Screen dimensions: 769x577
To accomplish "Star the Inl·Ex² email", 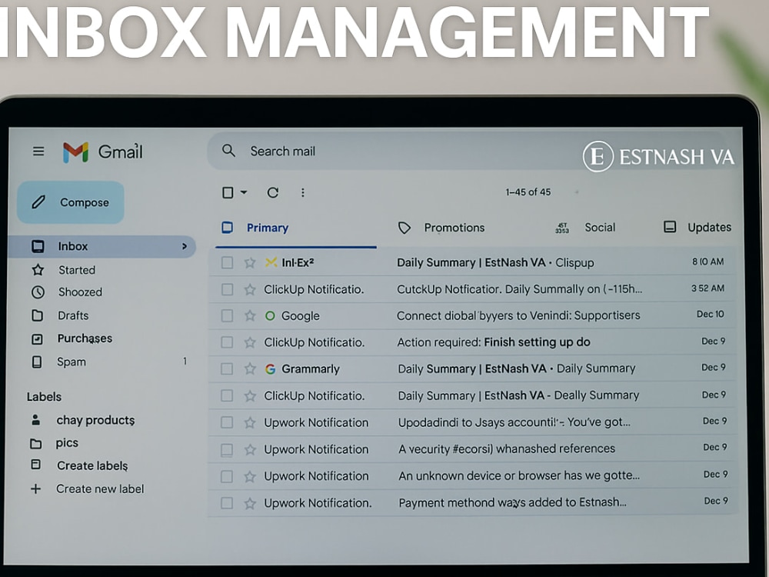I will tap(250, 263).
